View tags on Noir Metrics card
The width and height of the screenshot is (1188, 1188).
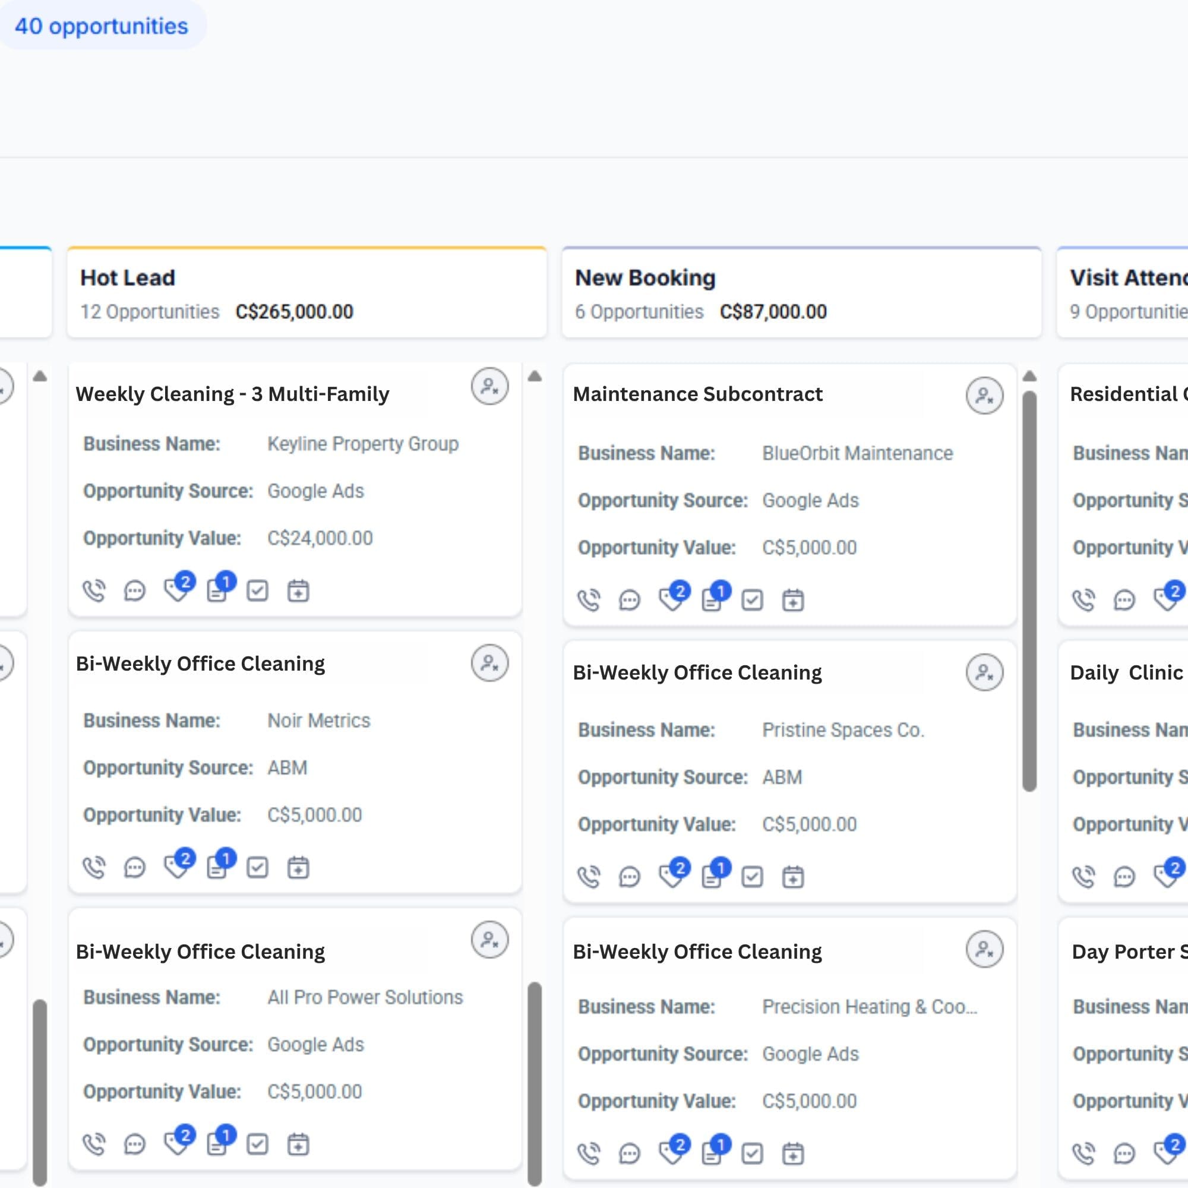point(178,864)
